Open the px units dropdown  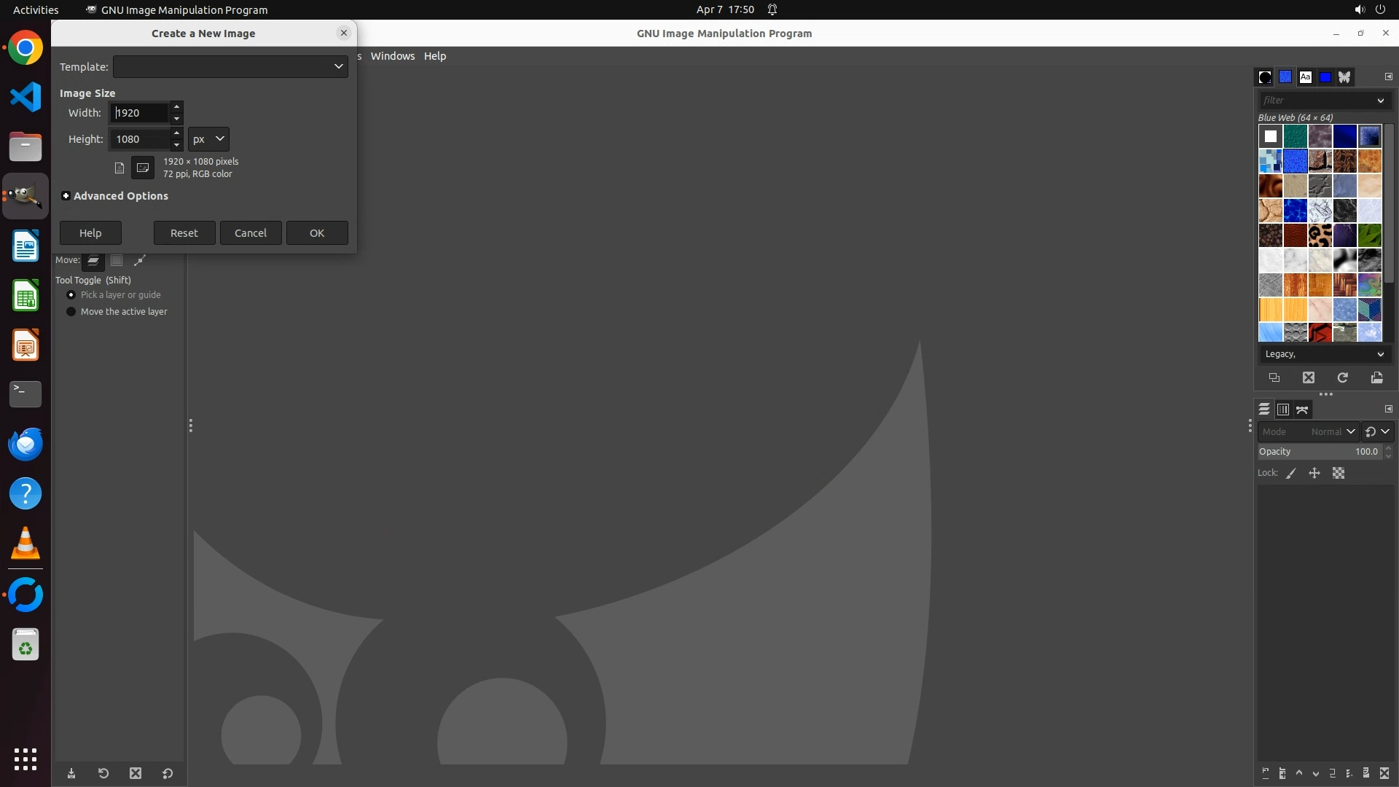208,139
